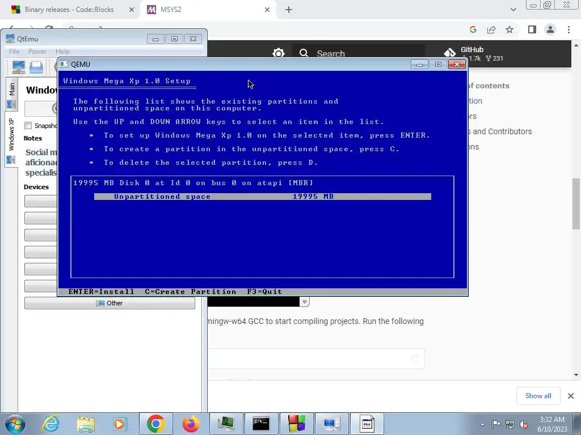Open Windows Explorer from the taskbar

pyautogui.click(x=86, y=424)
